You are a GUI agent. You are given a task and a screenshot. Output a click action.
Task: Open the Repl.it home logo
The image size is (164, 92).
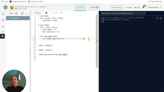point(5,7)
